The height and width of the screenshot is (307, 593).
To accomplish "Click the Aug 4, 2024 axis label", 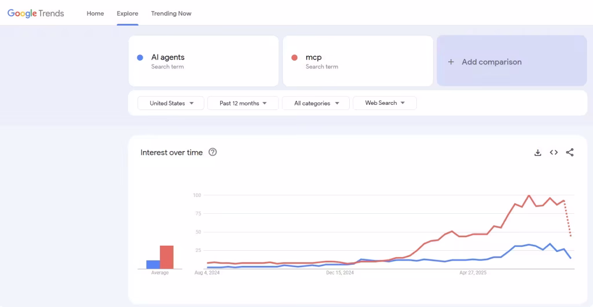I will coord(207,273).
